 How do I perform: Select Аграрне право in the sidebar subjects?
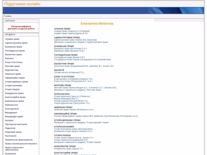pyautogui.click(x=12, y=39)
